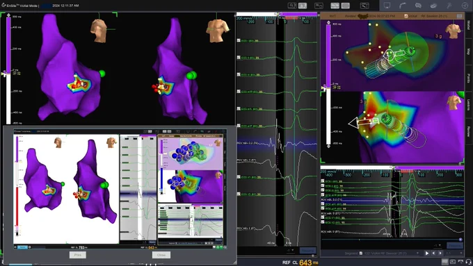Image resolution: width=473 pixels, height=266 pixels.
Task: Click the square icon at review header right end
Action: [459, 16]
